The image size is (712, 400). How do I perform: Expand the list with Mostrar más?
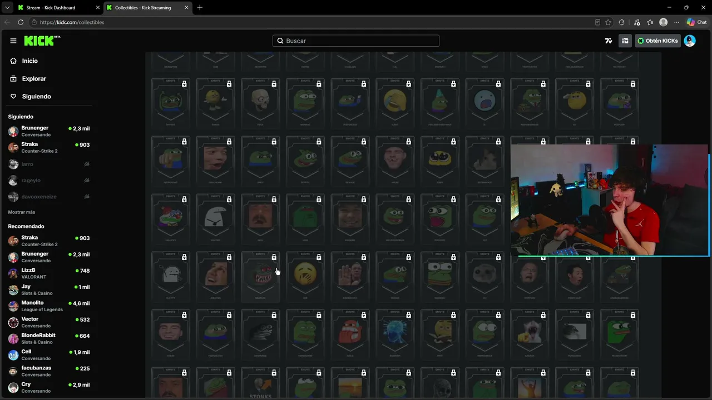click(22, 212)
